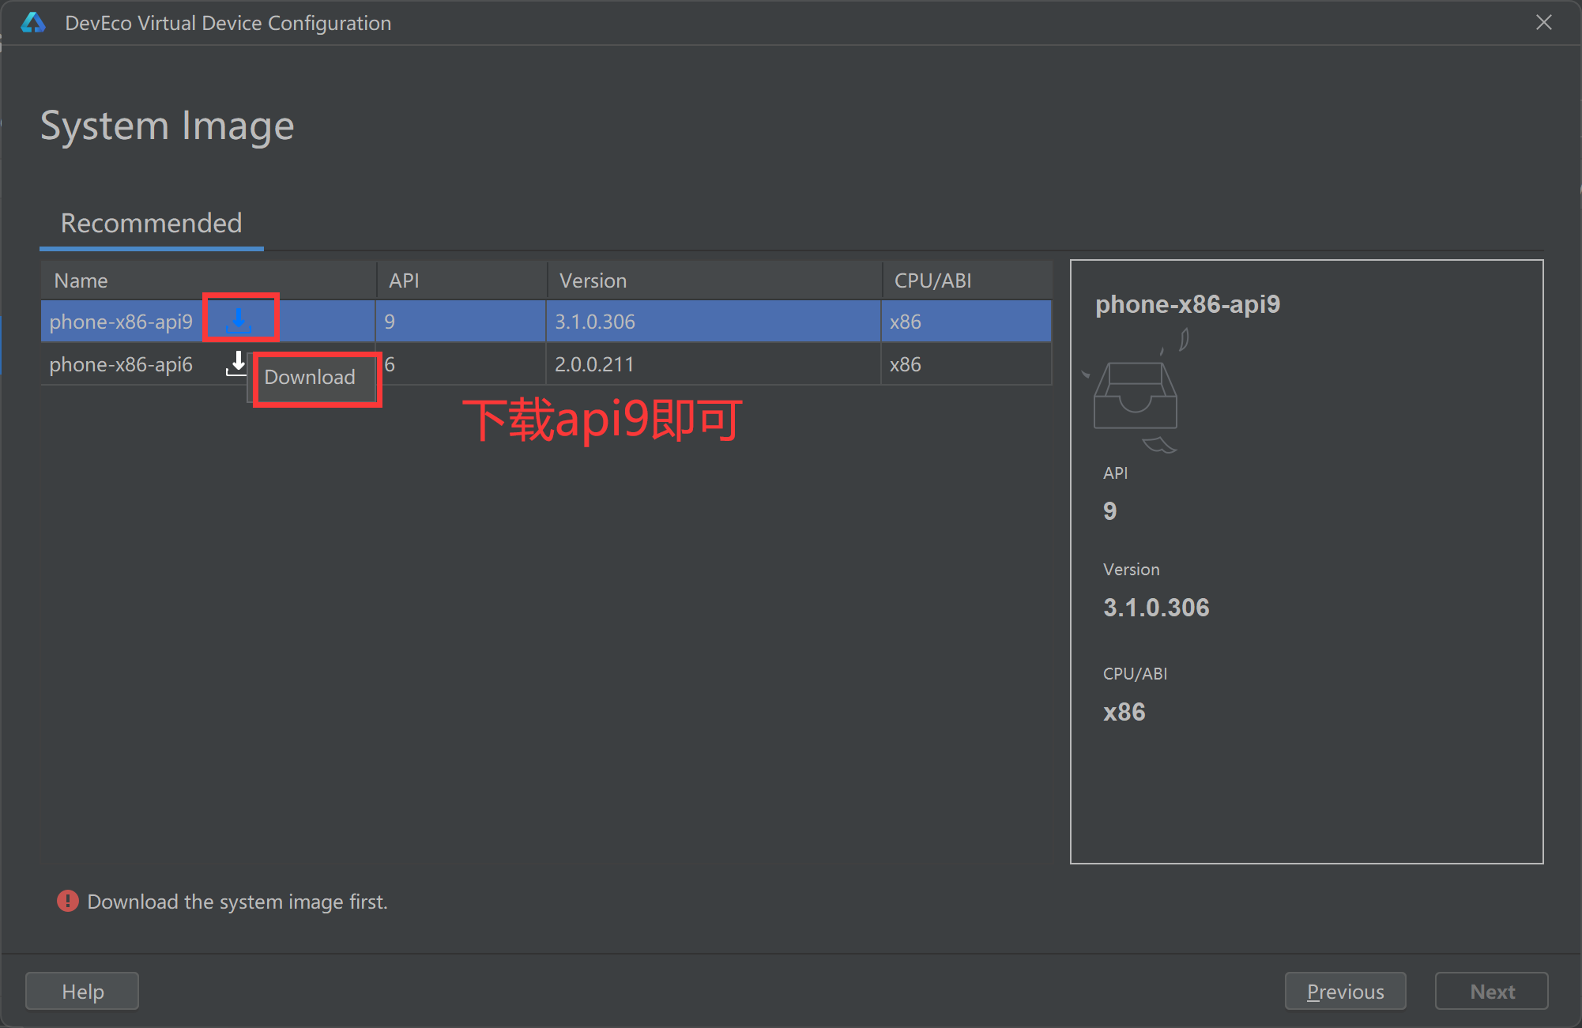Click version 3.1.0.306 cell in table
1582x1028 pixels.
[x=595, y=322]
